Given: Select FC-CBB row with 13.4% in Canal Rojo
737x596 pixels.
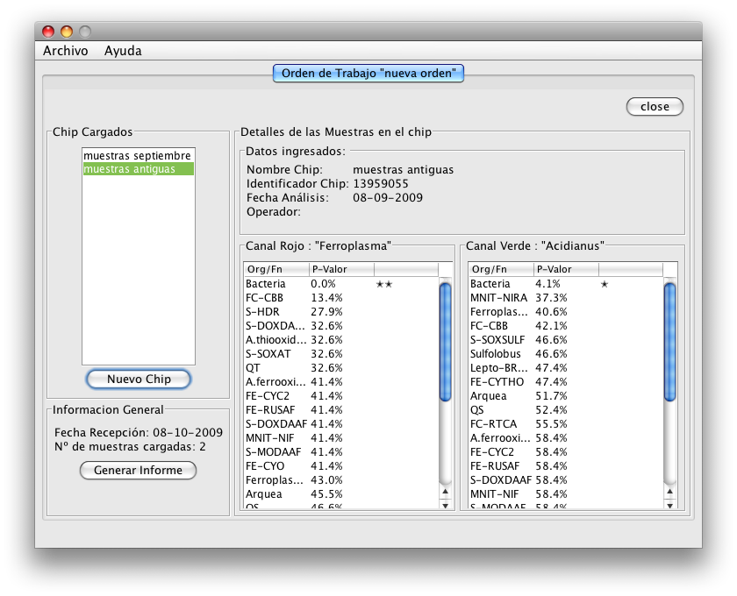Looking at the screenshot, I should point(341,298).
